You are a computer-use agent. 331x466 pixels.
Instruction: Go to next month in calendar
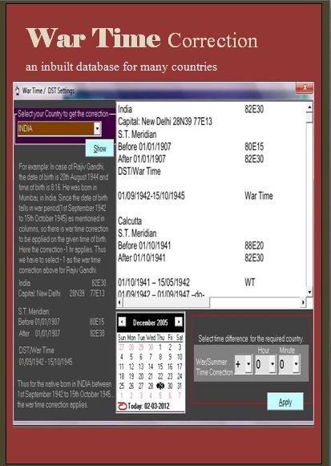click(x=179, y=322)
